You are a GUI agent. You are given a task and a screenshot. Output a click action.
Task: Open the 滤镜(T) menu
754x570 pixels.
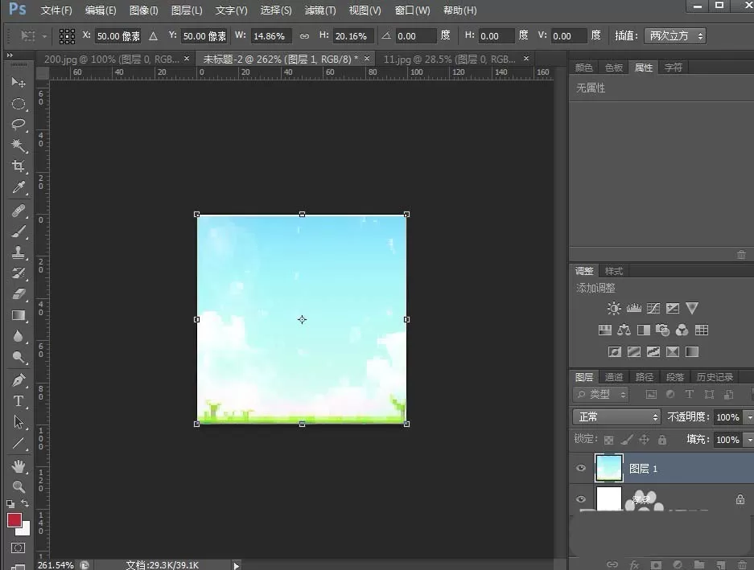320,10
